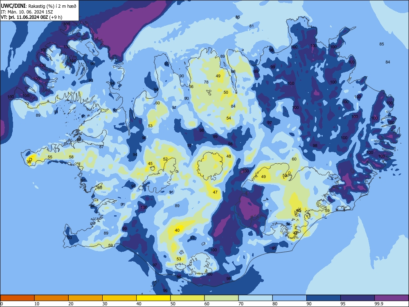Select the dark blue 90–95 legend swatch
Image resolution: width=409 pixels, height=307 pixels.
tap(324, 298)
